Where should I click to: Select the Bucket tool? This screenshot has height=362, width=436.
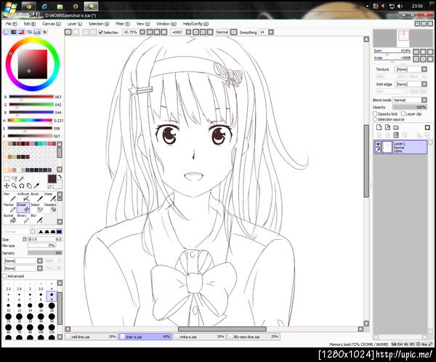click(x=9, y=219)
